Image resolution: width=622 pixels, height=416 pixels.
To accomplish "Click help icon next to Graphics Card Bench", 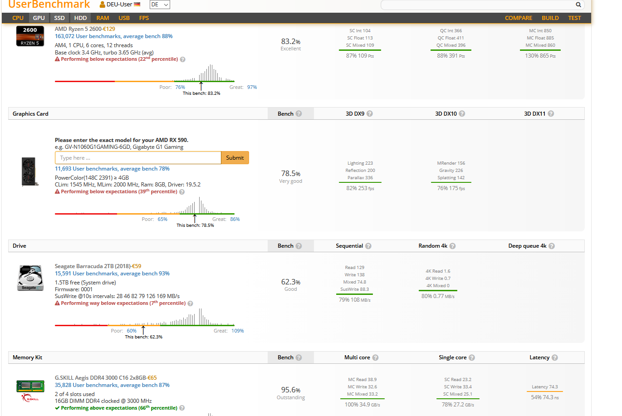I will click(299, 114).
